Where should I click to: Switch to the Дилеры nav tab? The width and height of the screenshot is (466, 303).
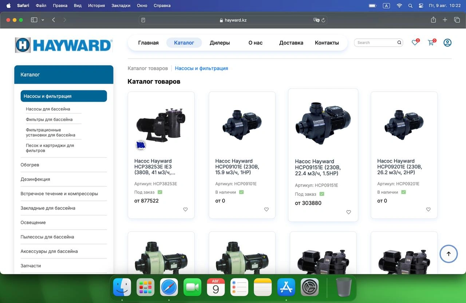220,43
